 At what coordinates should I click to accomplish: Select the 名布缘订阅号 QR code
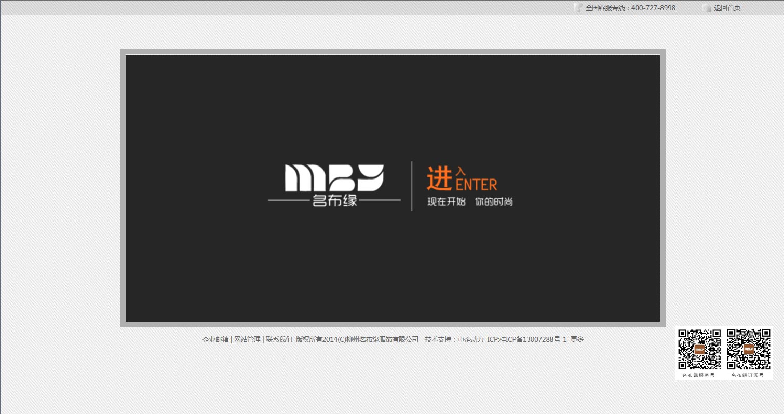click(x=748, y=349)
